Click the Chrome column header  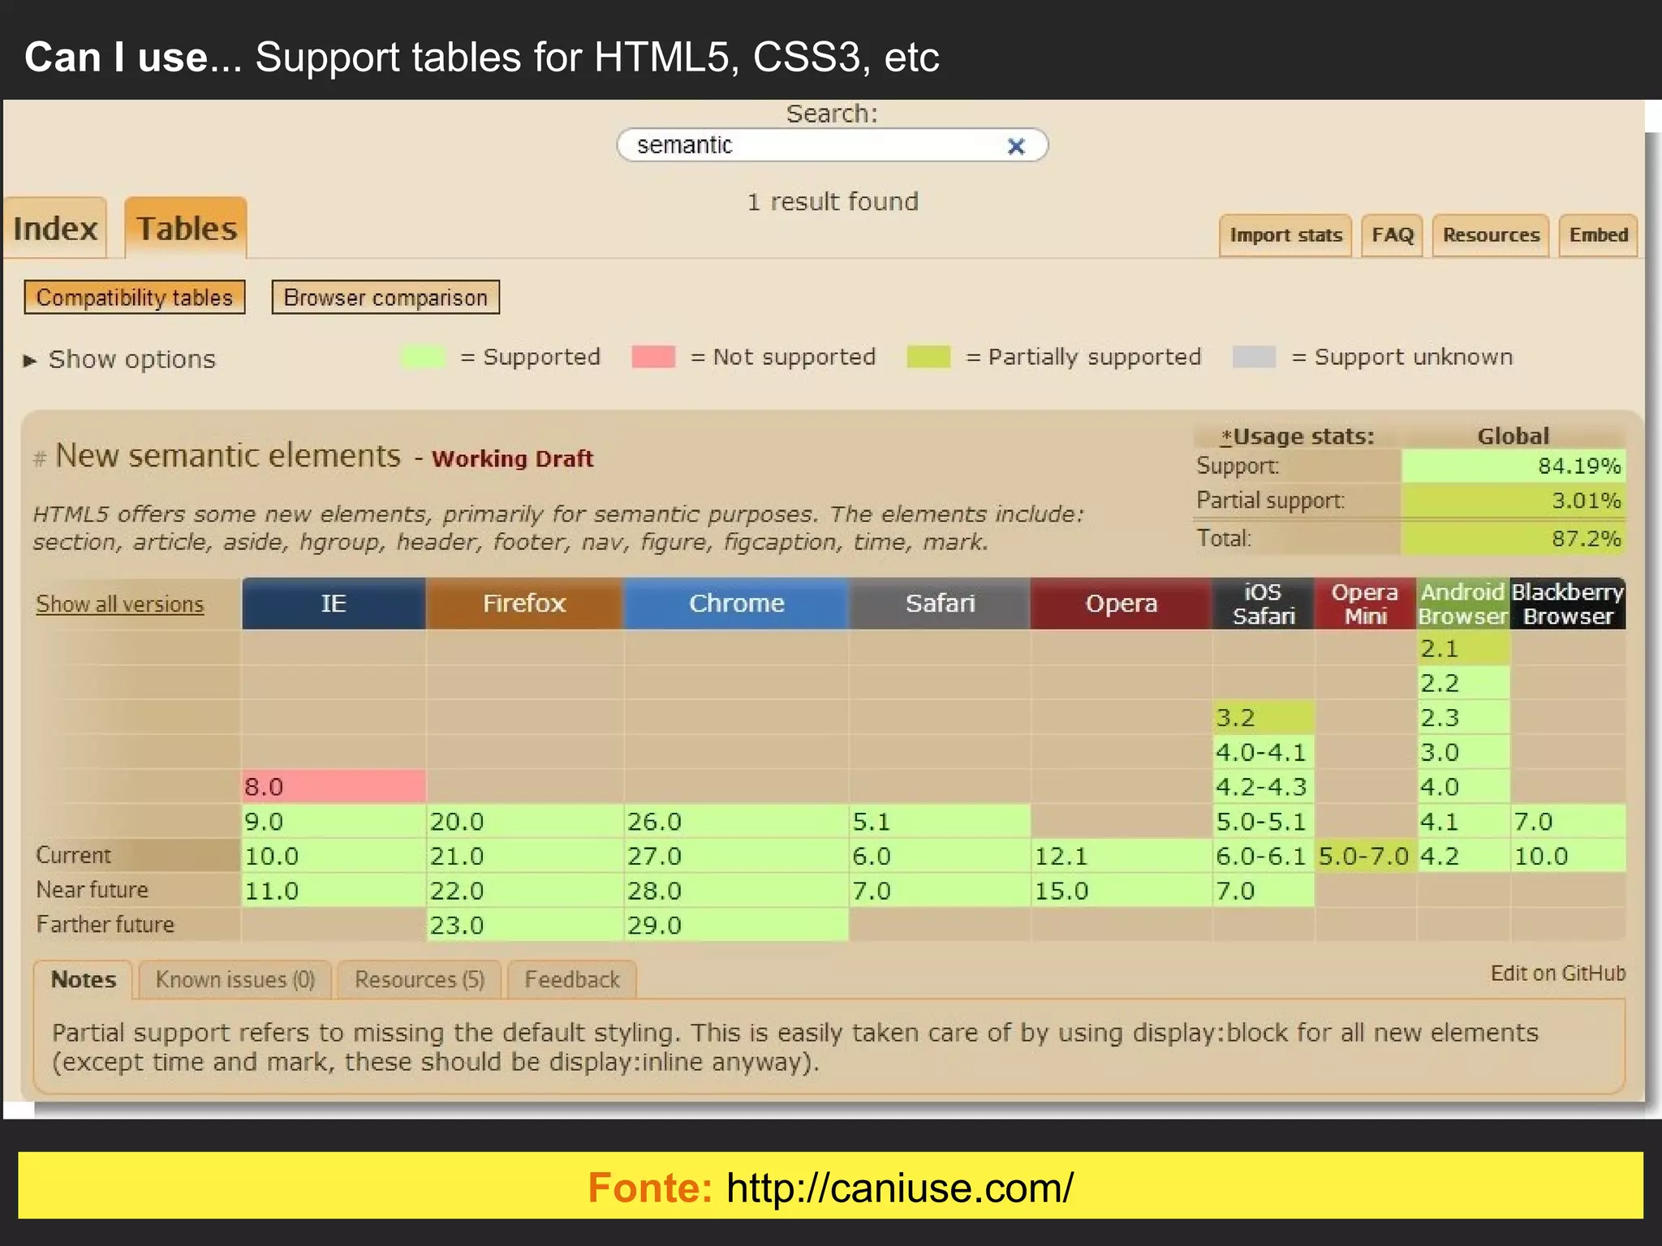pos(736,604)
